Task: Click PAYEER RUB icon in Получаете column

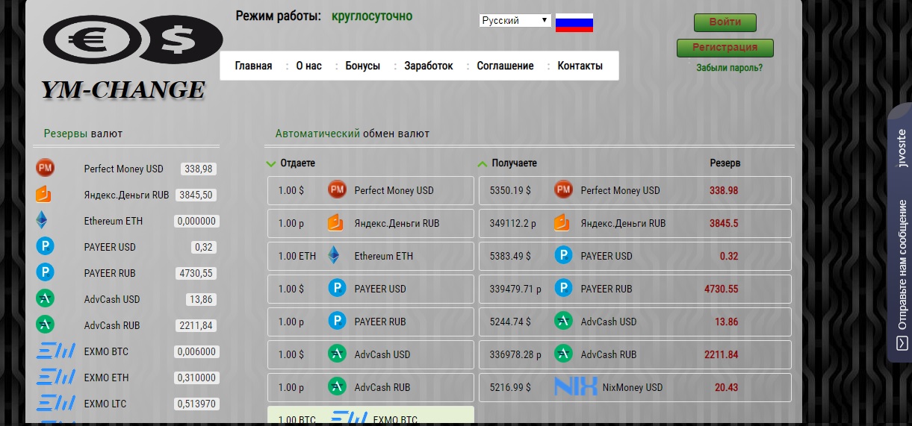Action: click(563, 289)
